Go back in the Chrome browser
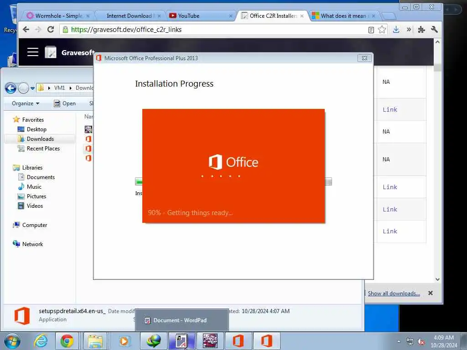 point(26,30)
